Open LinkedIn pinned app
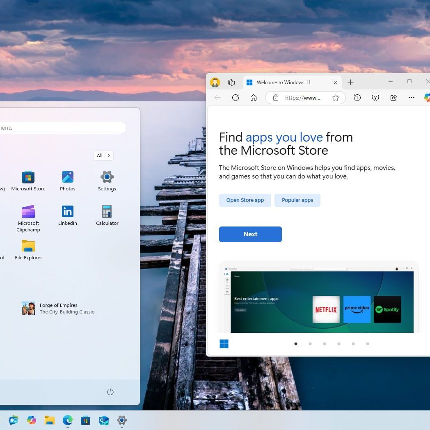Screen dimensions: 430x430 (67, 215)
